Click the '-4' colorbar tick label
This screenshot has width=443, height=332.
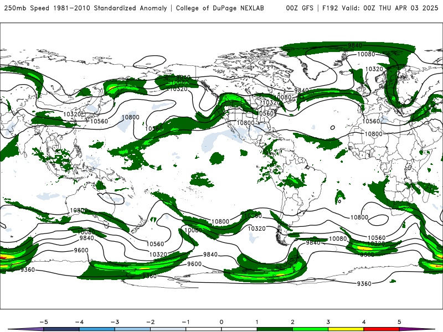tap(79, 322)
